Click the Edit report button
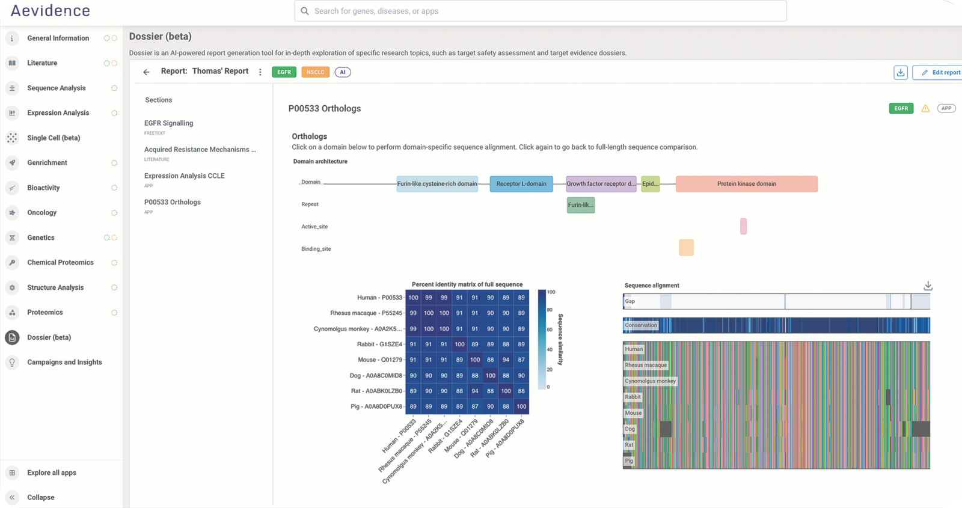 pyautogui.click(x=939, y=72)
